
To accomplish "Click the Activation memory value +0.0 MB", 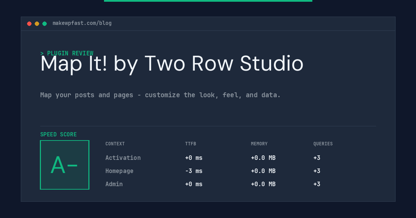I will [x=263, y=158].
